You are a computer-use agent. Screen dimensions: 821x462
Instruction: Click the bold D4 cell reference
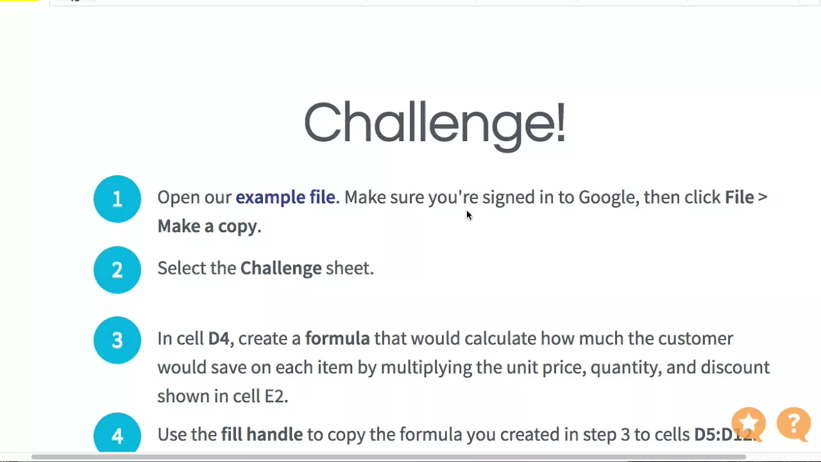click(x=219, y=339)
